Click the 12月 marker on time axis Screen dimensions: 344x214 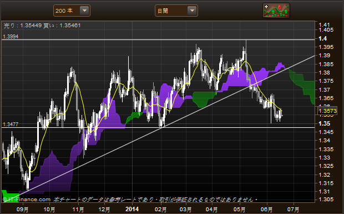point(104,209)
